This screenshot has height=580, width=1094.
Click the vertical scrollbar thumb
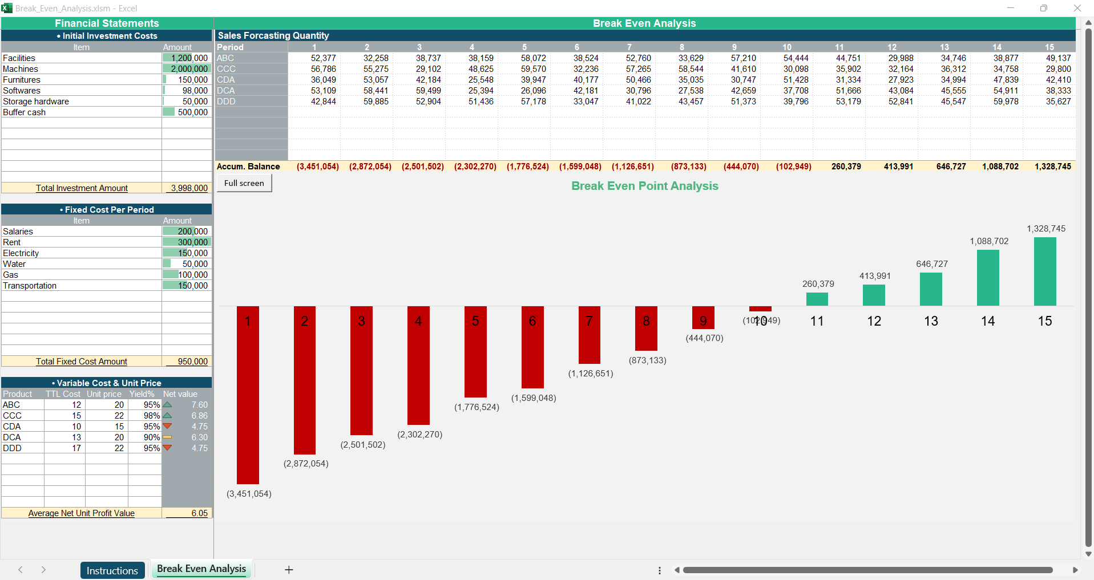pyautogui.click(x=1088, y=285)
